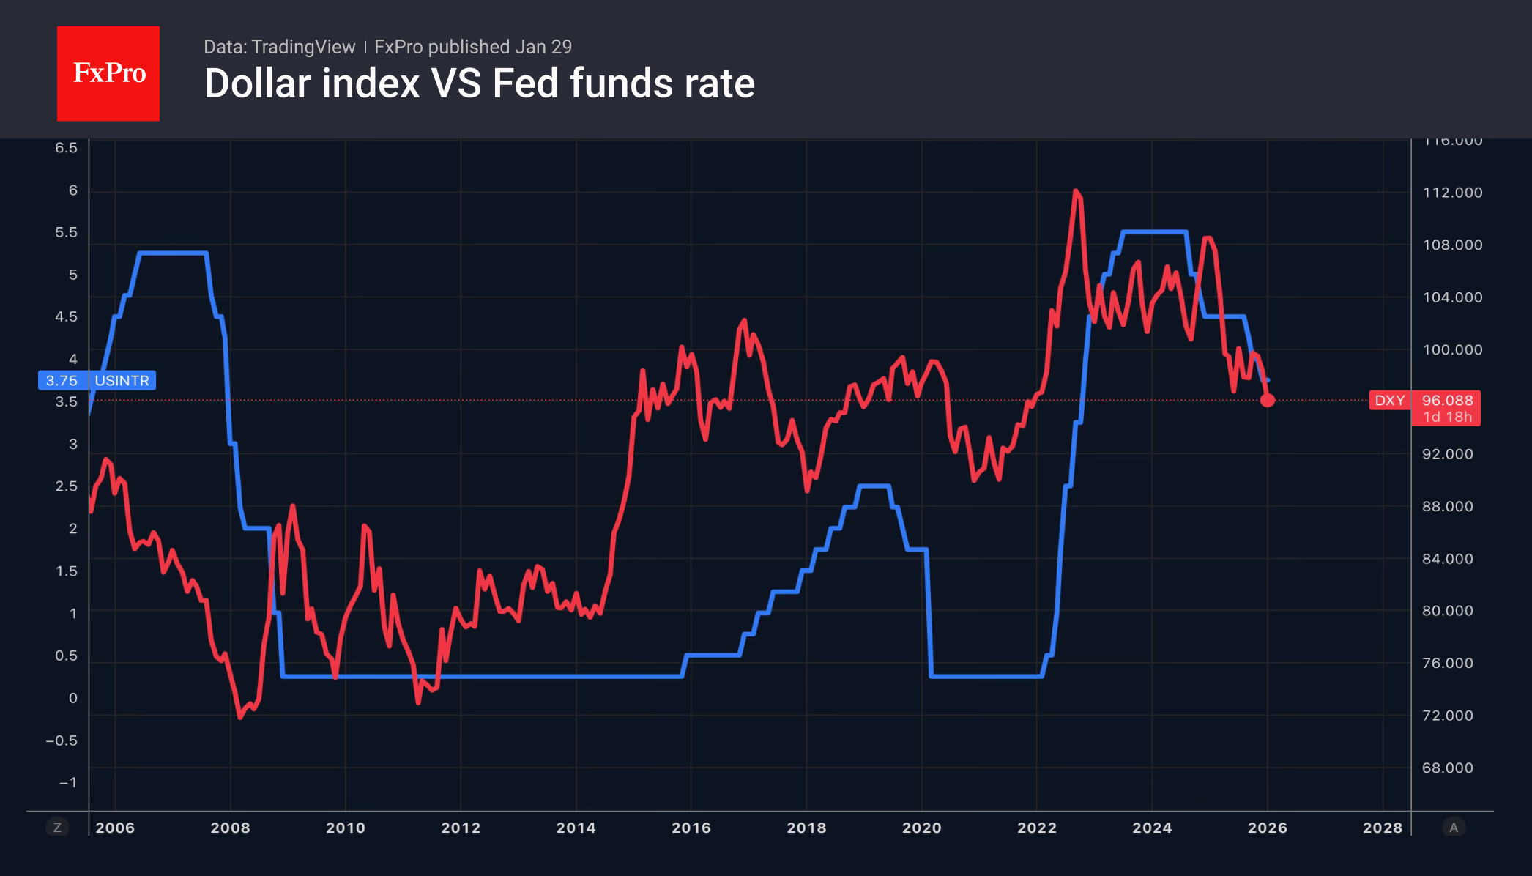Click the 68.000 level on the right price scale
Screen dimensions: 1532x876
pos(1448,768)
